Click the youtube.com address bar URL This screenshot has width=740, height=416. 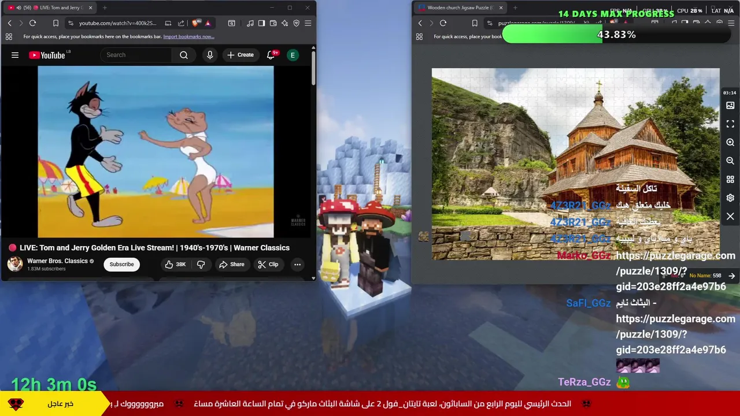point(117,23)
